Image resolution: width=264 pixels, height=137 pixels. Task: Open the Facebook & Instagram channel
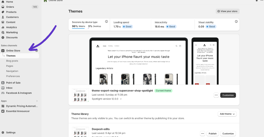coord(19,93)
